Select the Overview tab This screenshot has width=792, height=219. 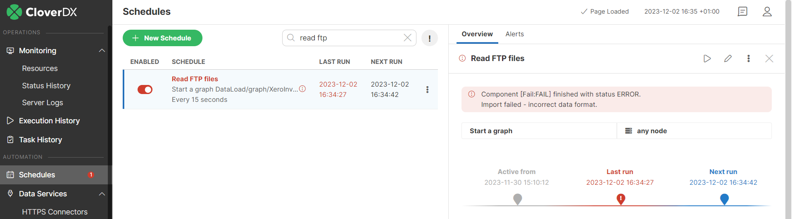[x=477, y=34]
